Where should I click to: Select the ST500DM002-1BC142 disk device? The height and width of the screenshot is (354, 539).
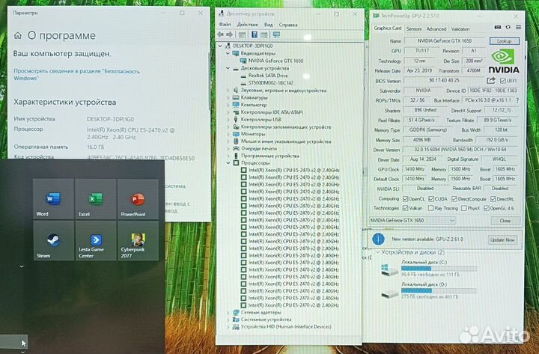tap(270, 83)
